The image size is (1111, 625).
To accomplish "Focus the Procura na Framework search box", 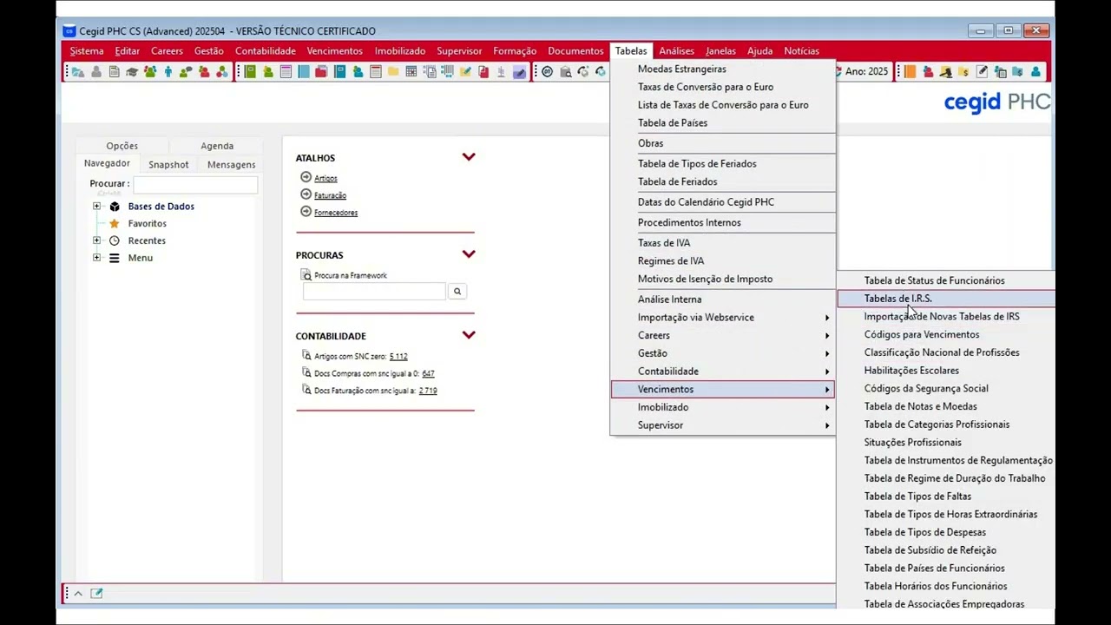I will [374, 292].
